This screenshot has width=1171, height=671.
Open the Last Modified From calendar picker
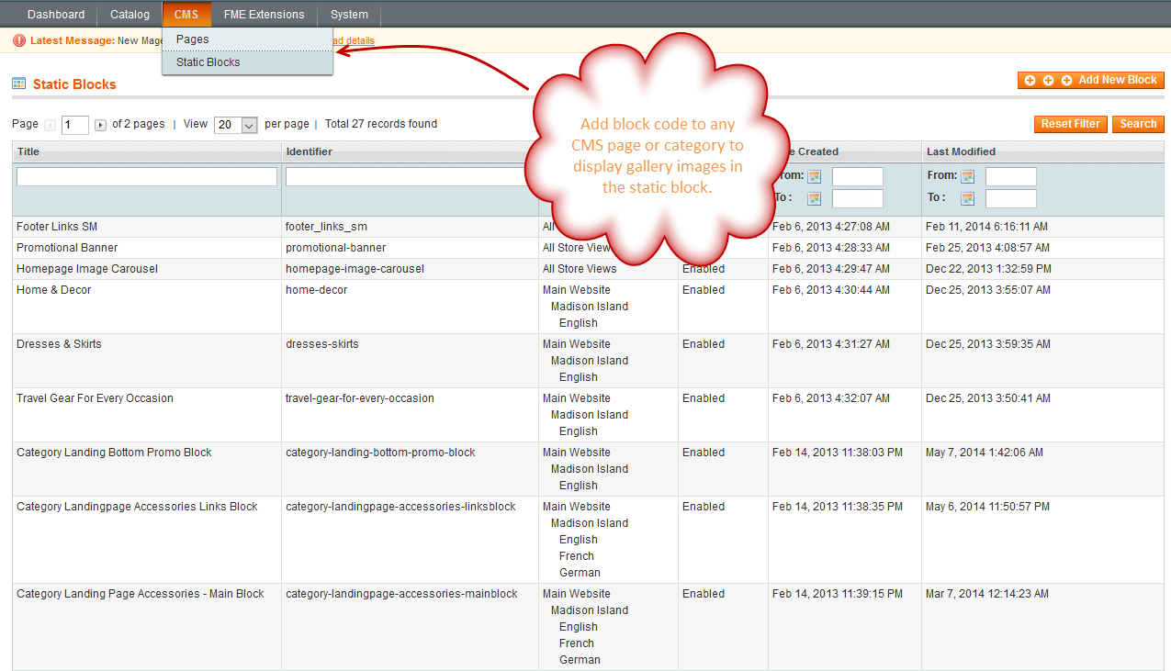(967, 177)
